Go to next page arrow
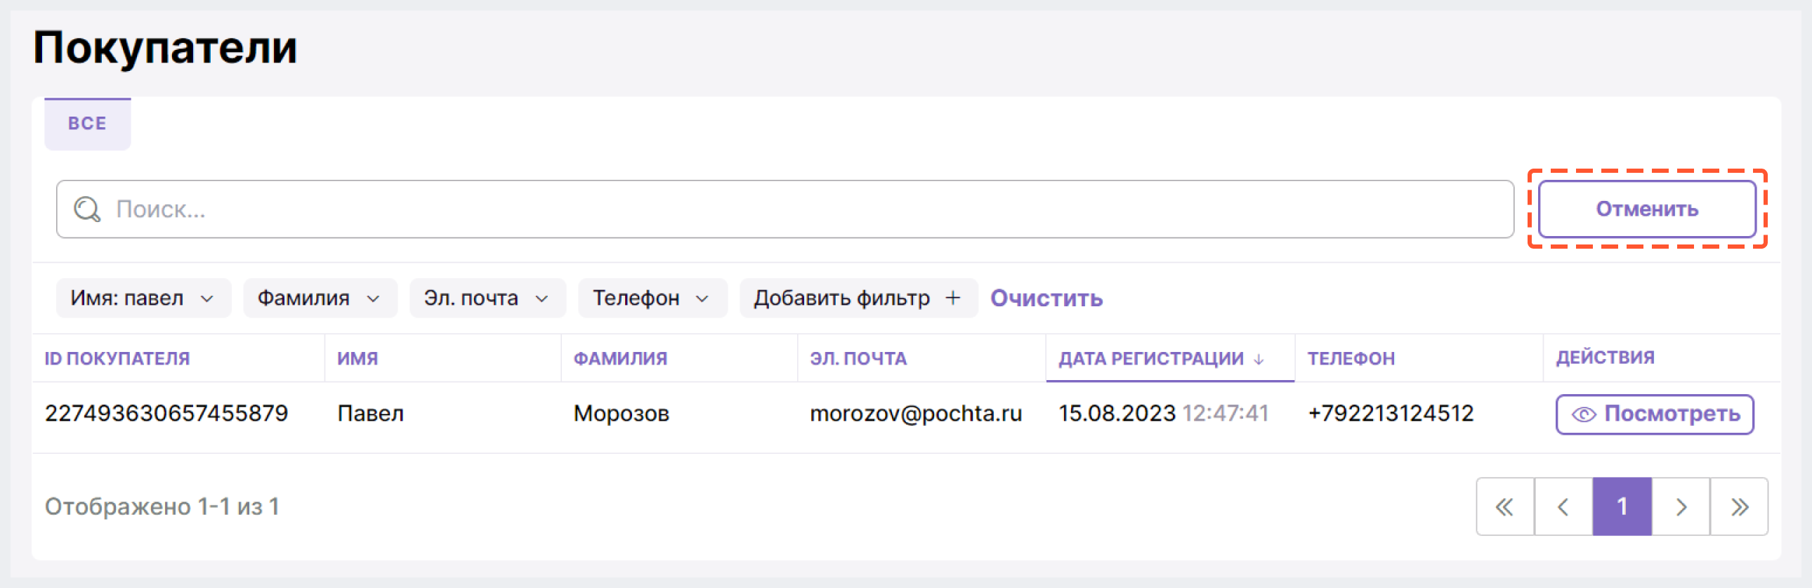The width and height of the screenshot is (1812, 588). click(x=1681, y=507)
